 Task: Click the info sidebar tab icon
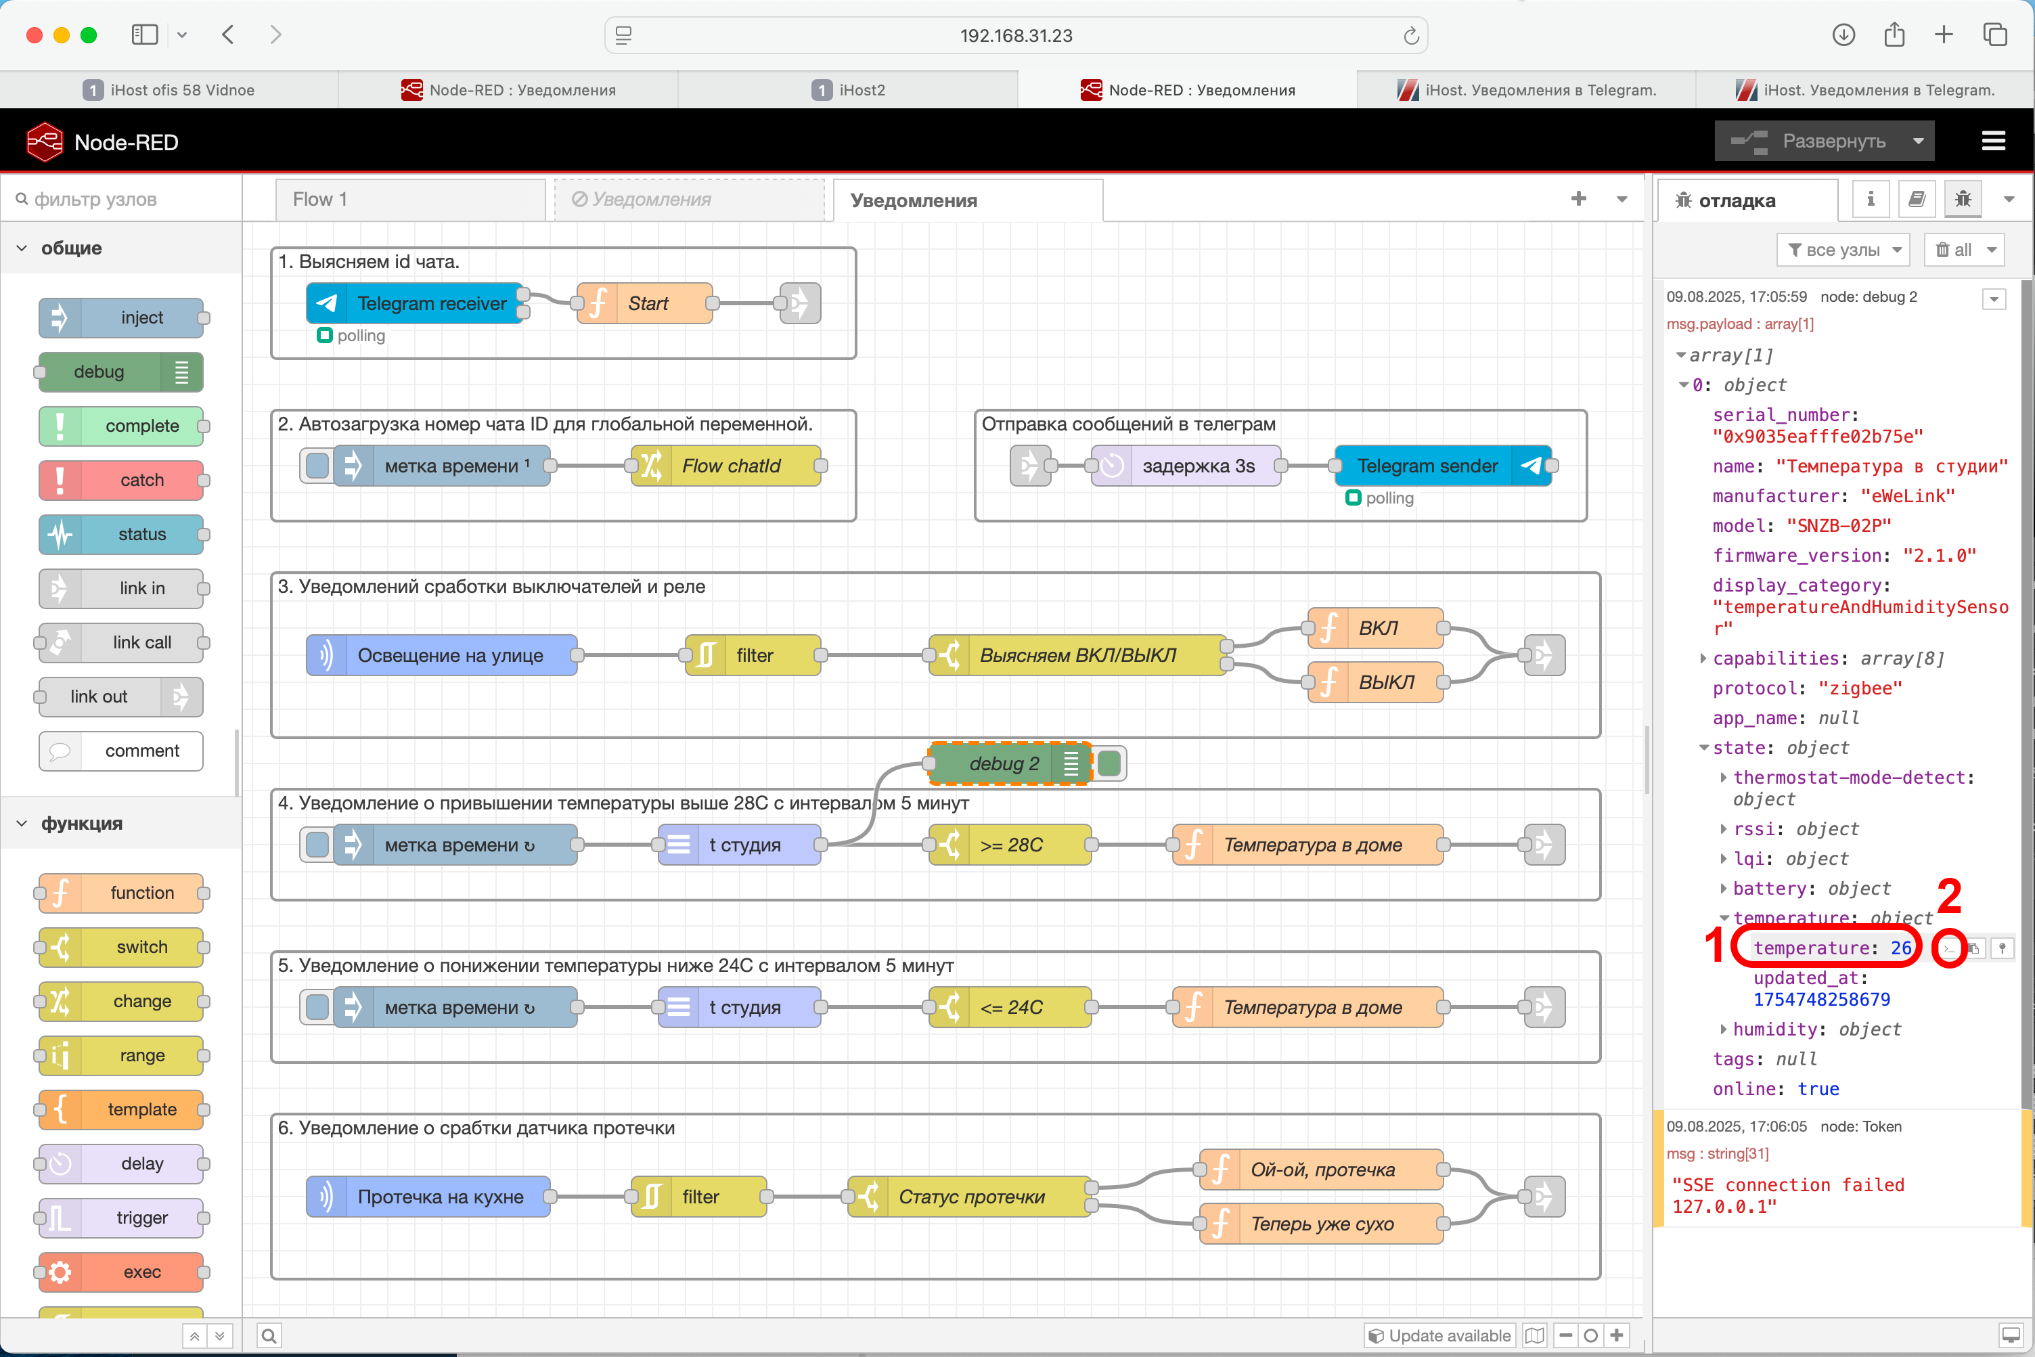tap(1870, 200)
